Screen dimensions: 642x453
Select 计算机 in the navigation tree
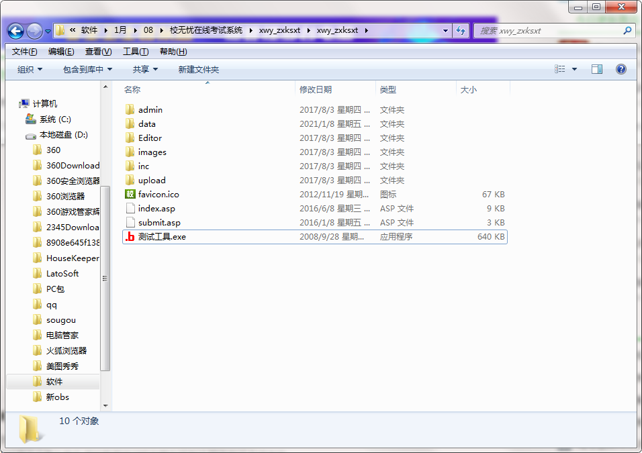coord(44,103)
